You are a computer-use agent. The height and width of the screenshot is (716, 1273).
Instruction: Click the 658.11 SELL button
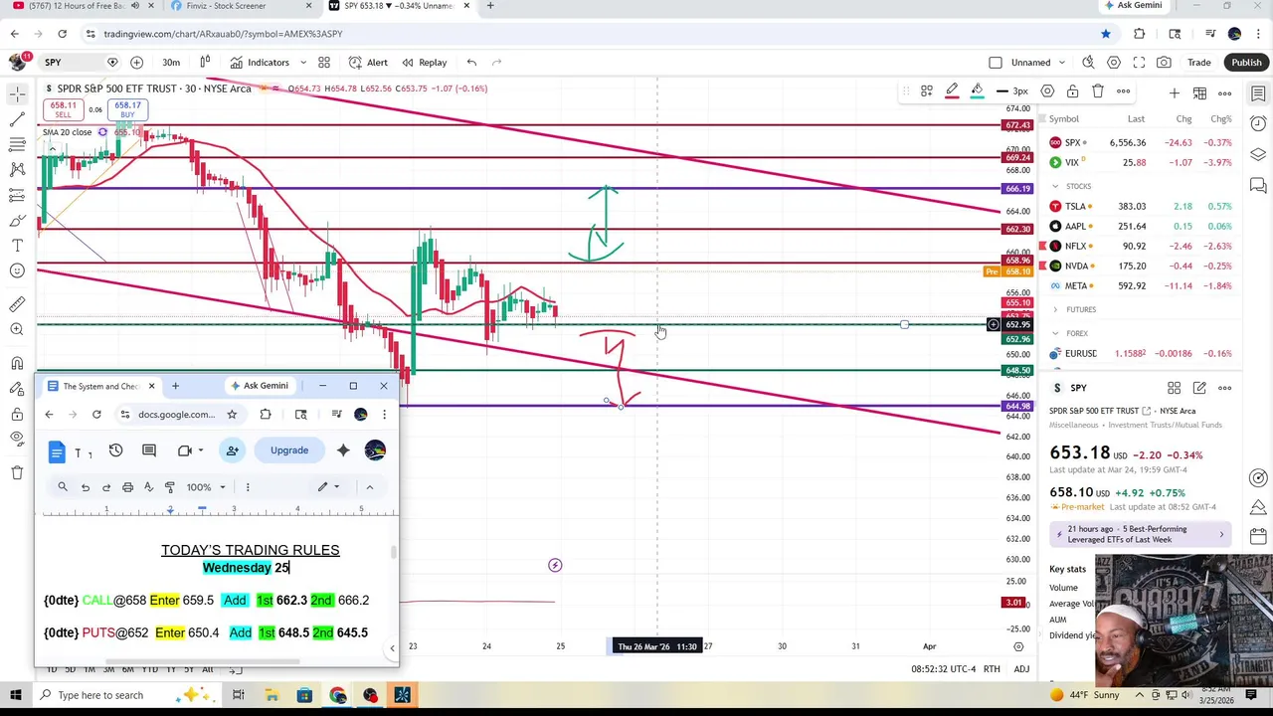point(63,109)
